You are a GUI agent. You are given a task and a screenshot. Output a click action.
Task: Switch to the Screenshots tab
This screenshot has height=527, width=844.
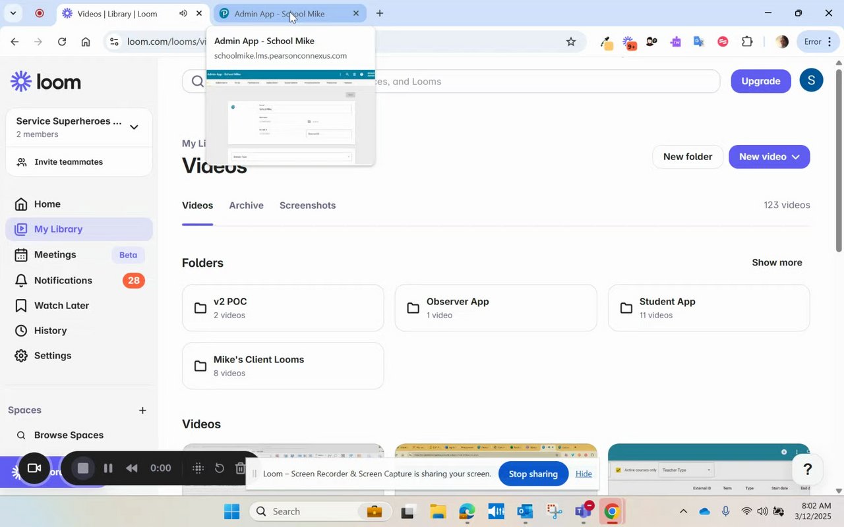click(x=307, y=206)
